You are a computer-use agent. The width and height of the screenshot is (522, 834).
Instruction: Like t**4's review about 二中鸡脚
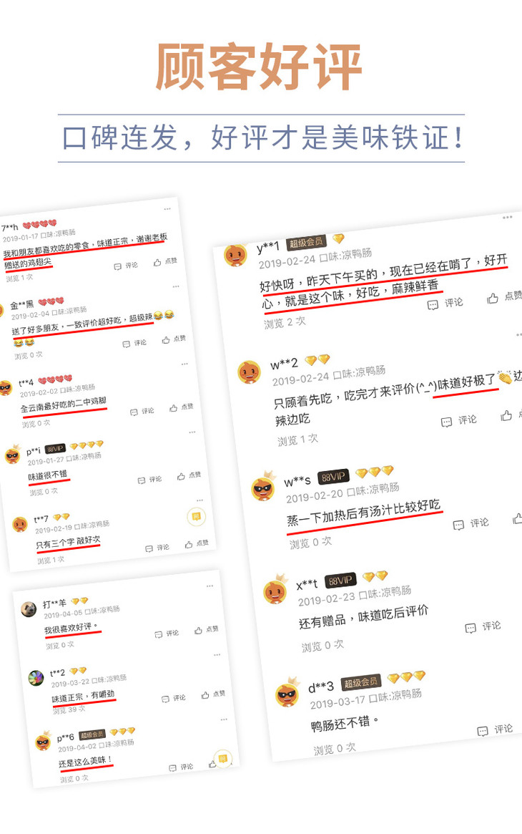[173, 408]
